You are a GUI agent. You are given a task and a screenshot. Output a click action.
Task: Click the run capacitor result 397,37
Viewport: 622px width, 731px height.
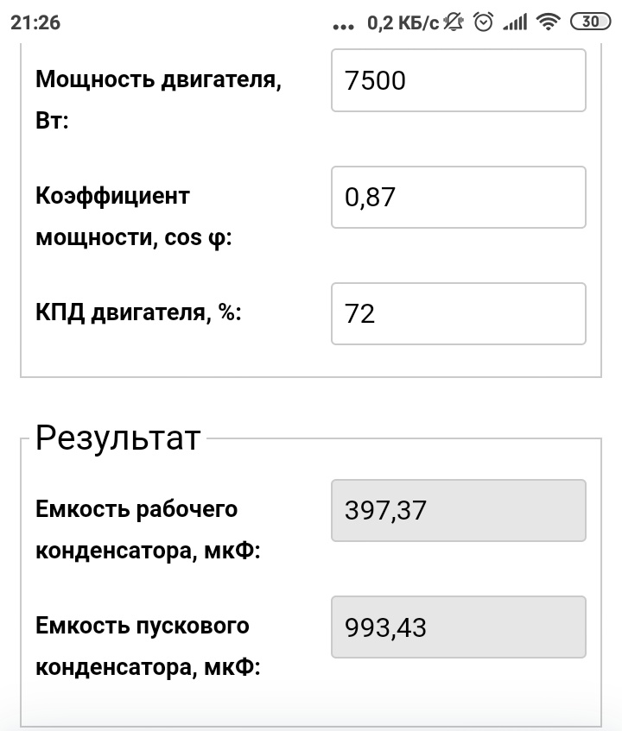(458, 510)
